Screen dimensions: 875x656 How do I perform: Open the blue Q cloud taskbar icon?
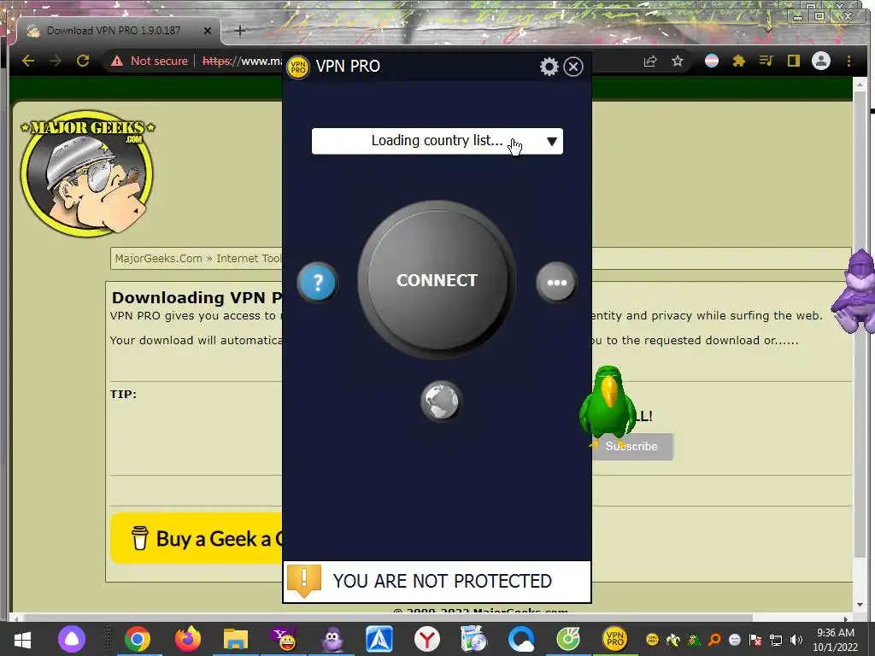pos(521,639)
